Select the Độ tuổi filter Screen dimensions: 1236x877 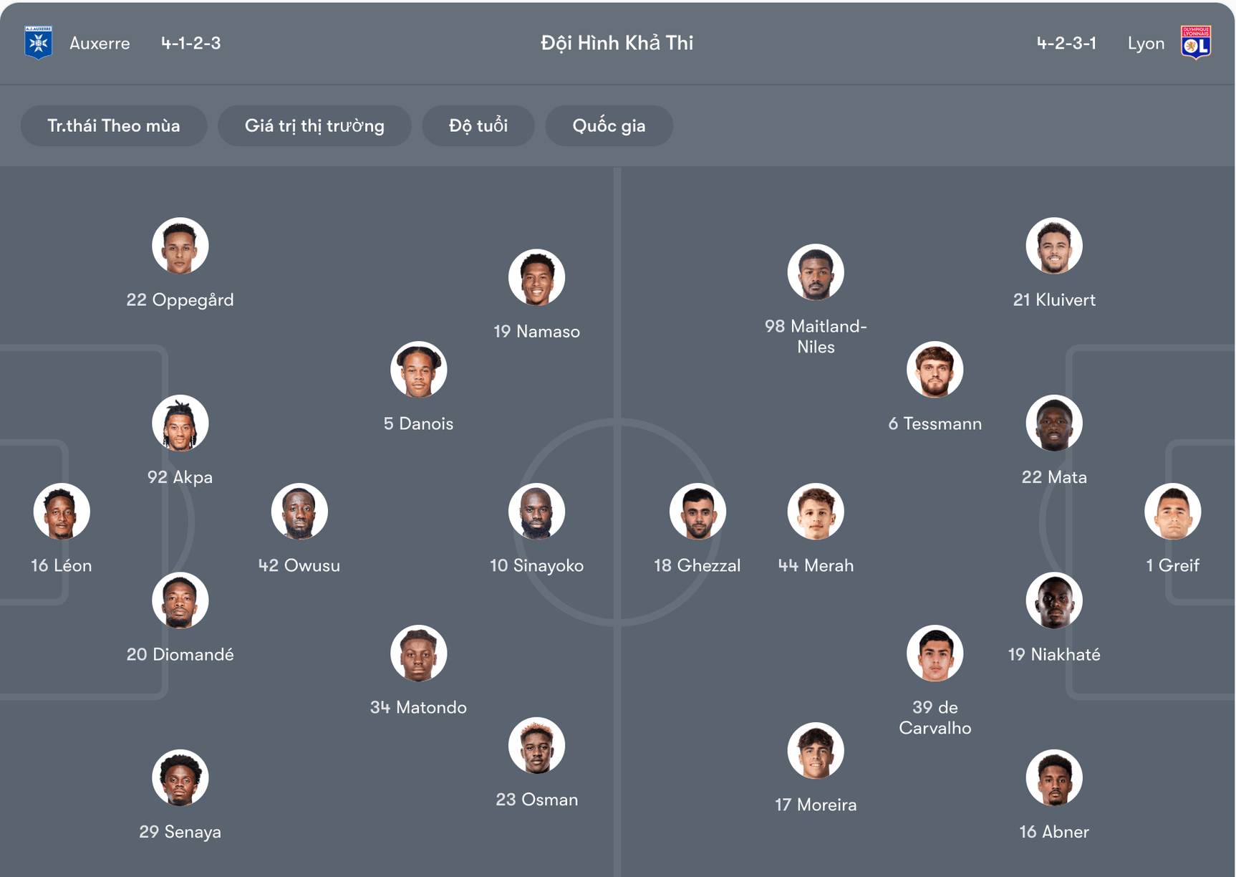pyautogui.click(x=478, y=126)
